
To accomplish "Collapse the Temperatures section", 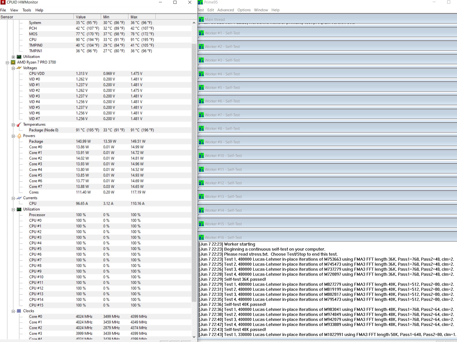I will (x=13, y=125).
